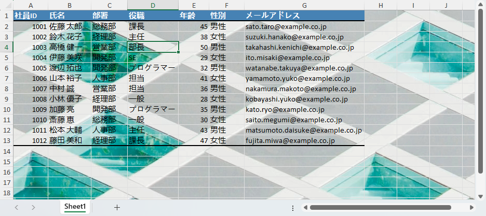The width and height of the screenshot is (486, 216).
Task: Click the 年齢 header cell
Action: (x=194, y=16)
